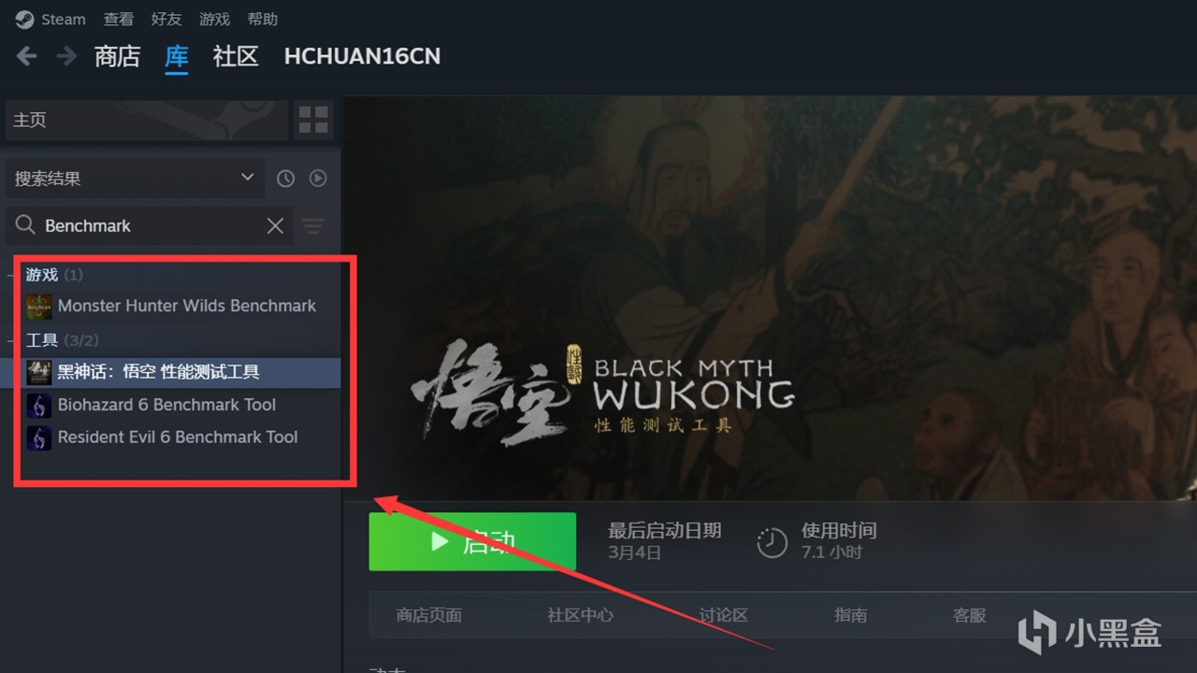Click the back navigation arrow
The image size is (1197, 673).
(x=26, y=56)
